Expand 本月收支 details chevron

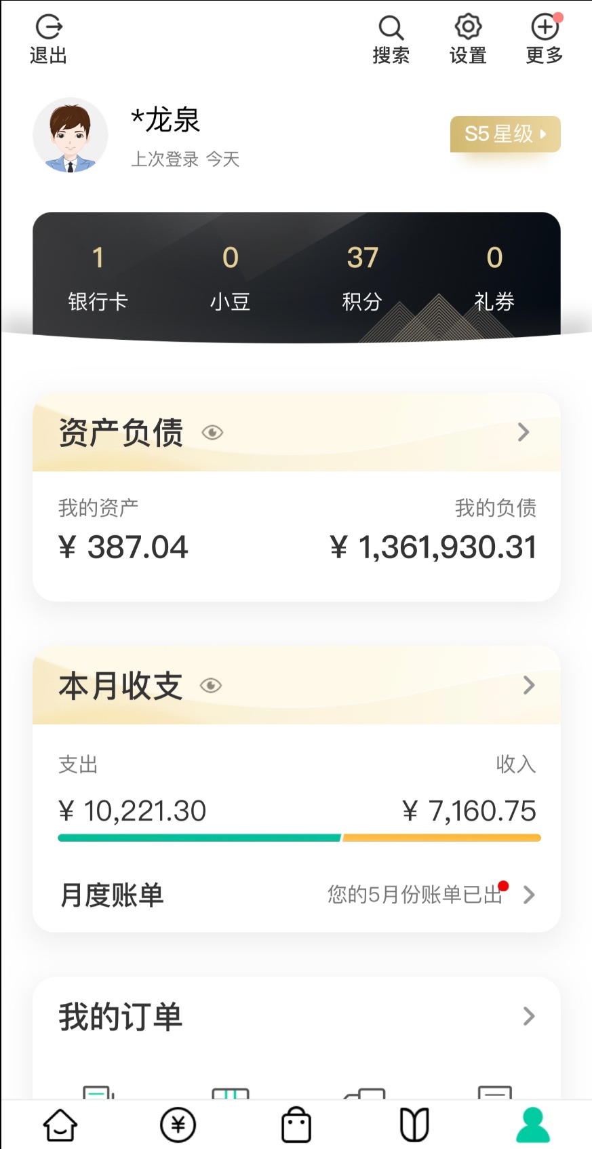(529, 685)
